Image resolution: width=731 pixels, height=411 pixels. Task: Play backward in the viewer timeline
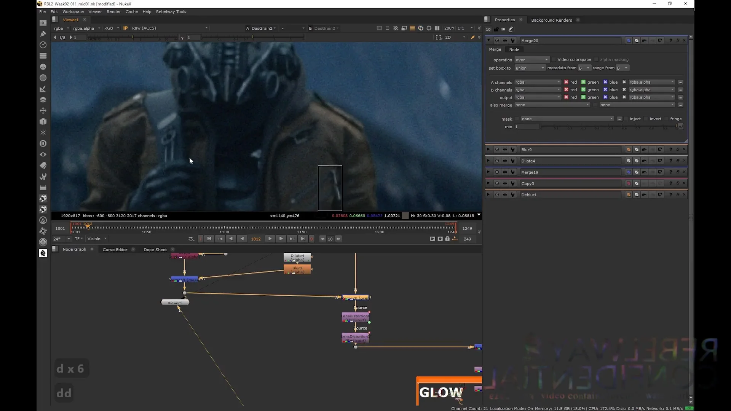[x=242, y=239]
